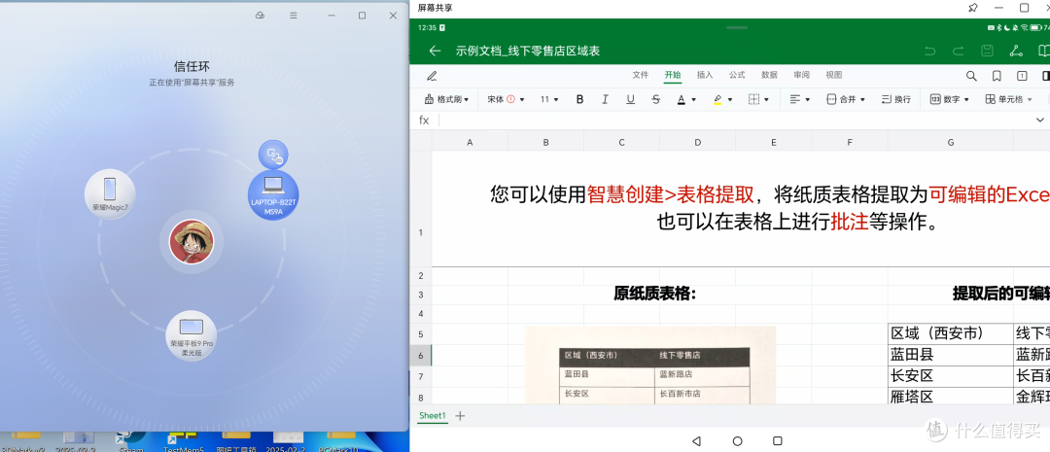Tap the Android back triangle button

click(696, 440)
